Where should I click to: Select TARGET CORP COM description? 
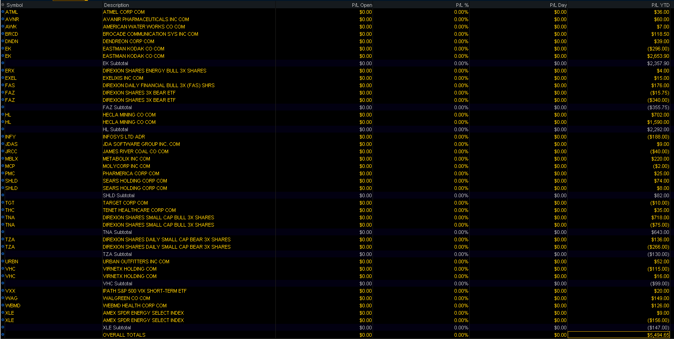coord(125,203)
